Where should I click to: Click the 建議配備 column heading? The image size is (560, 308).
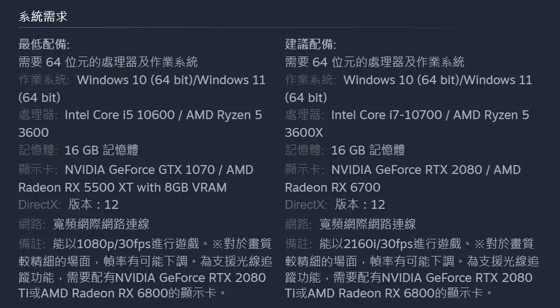point(310,44)
